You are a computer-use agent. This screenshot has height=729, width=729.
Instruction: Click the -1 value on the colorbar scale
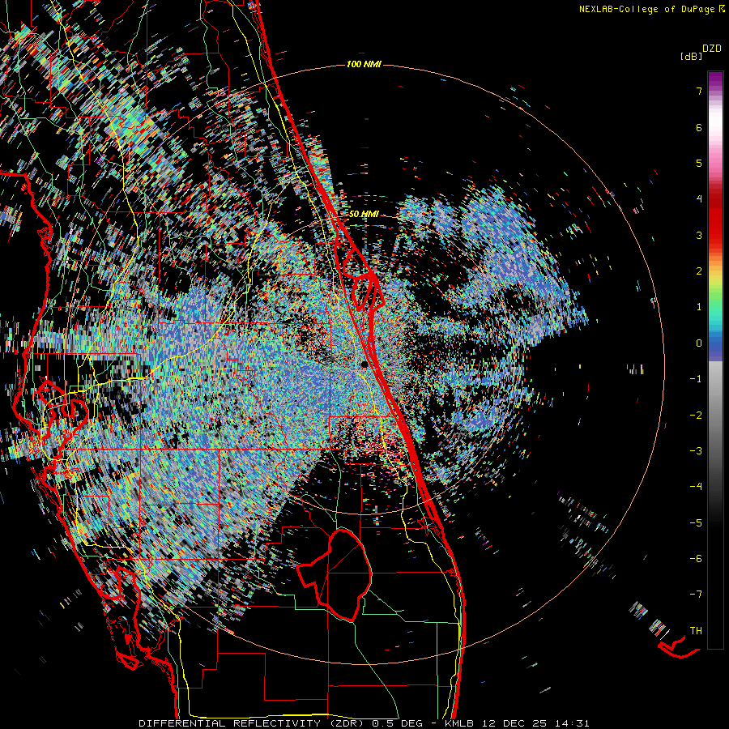(x=696, y=379)
